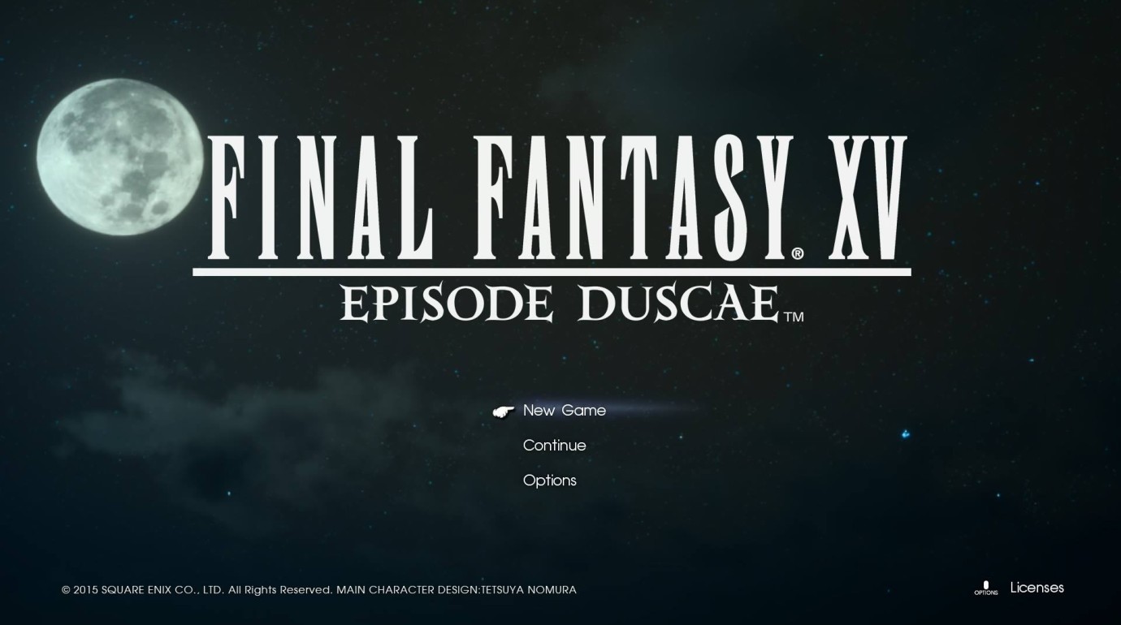
Task: Click the pointing hand cursor icon
Action: (x=504, y=412)
